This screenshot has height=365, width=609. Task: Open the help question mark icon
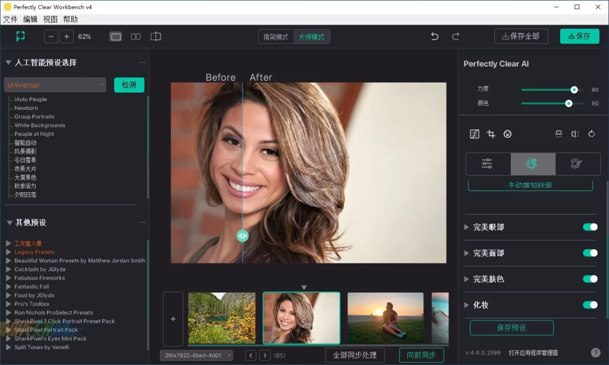(x=595, y=353)
